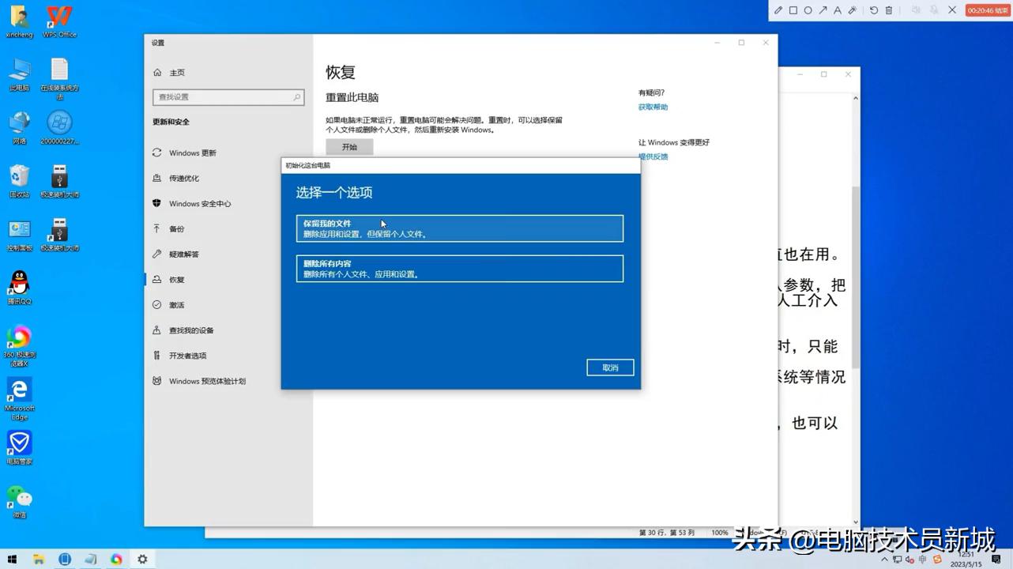Screen dimensions: 1013x569
Task: Select the 保留我的文件 reset option
Action: click(x=458, y=227)
